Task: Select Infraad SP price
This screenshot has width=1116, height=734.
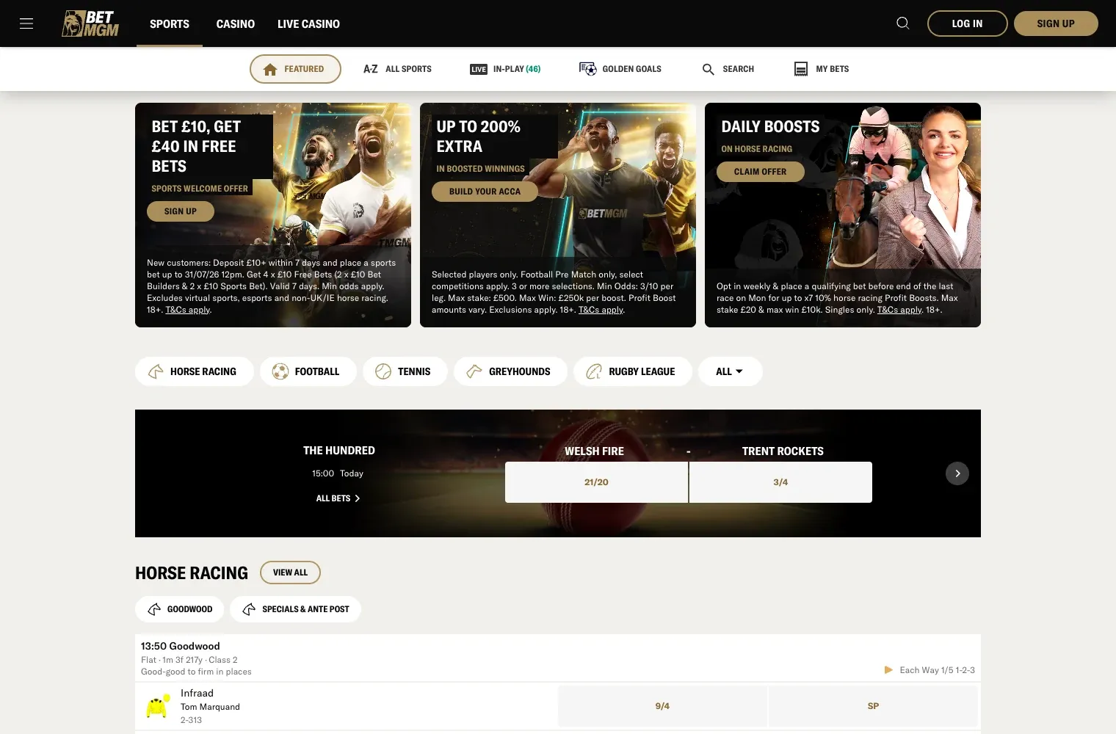Action: (x=873, y=706)
